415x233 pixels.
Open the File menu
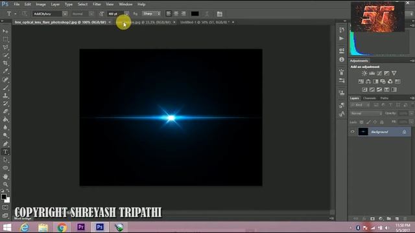pyautogui.click(x=17, y=5)
